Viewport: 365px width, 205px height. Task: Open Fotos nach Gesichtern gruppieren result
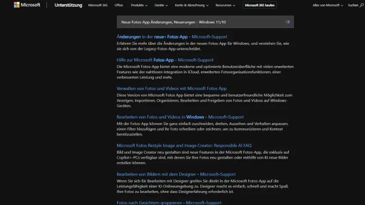click(169, 203)
